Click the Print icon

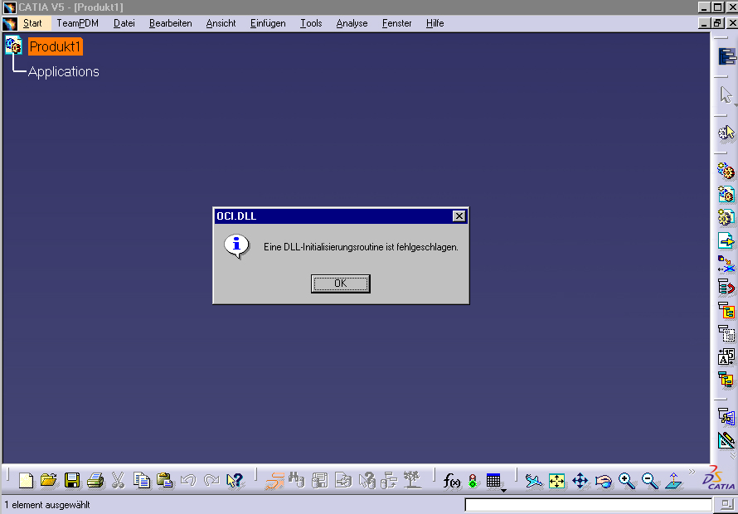tap(95, 481)
